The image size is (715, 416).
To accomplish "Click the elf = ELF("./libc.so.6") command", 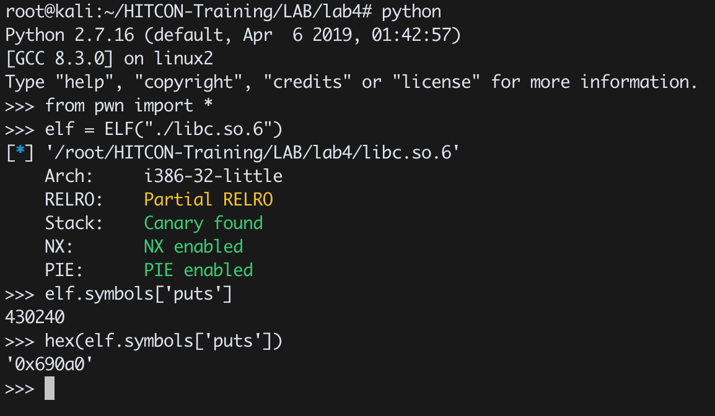I will [x=164, y=129].
